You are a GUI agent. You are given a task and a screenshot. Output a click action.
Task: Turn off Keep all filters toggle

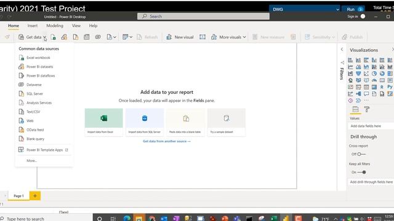(x=362, y=172)
